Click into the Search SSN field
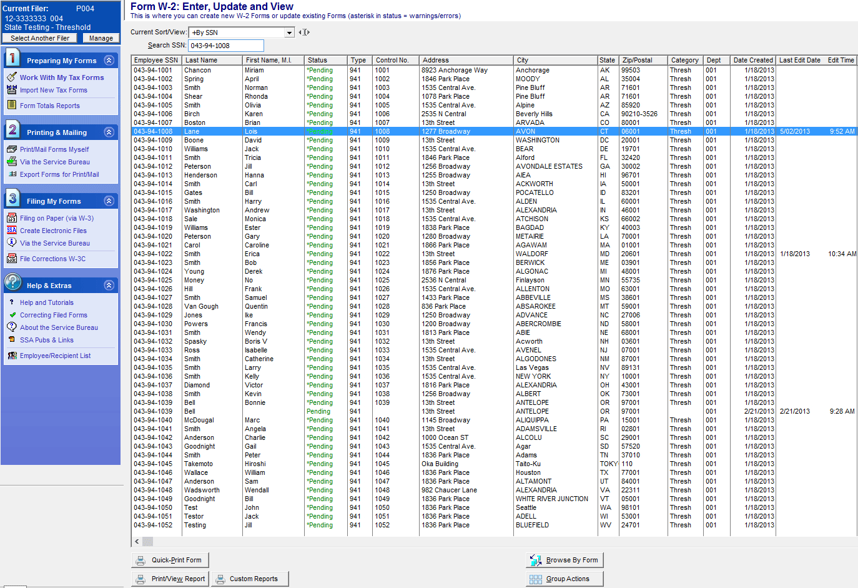The image size is (858, 588). pyautogui.click(x=225, y=46)
